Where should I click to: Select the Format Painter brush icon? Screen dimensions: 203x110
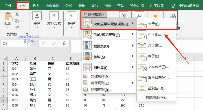pos(17,27)
